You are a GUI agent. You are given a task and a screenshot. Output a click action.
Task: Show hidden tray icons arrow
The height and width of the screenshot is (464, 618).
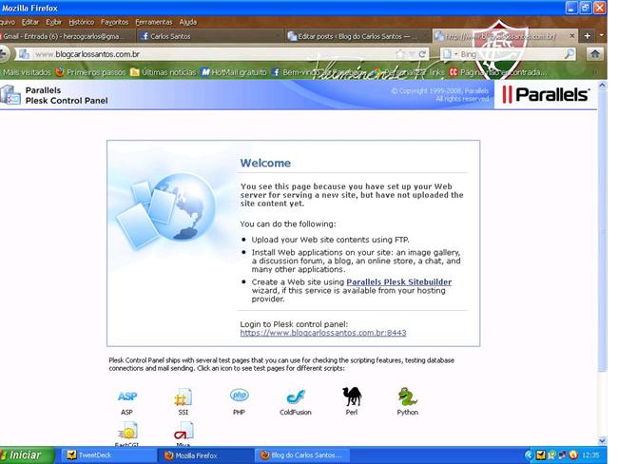[x=529, y=455]
